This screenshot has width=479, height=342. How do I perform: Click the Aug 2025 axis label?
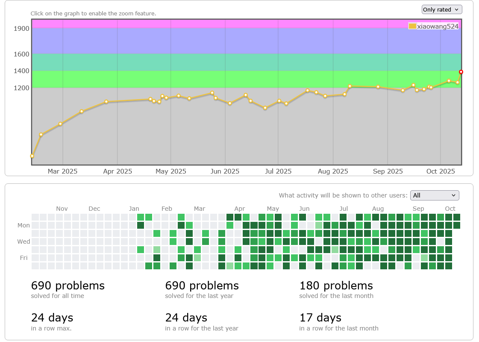[333, 171]
